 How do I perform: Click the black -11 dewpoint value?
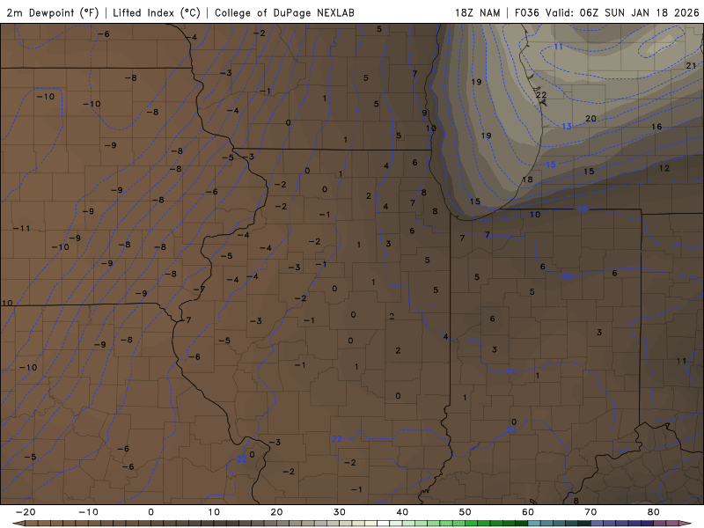[x=21, y=229]
